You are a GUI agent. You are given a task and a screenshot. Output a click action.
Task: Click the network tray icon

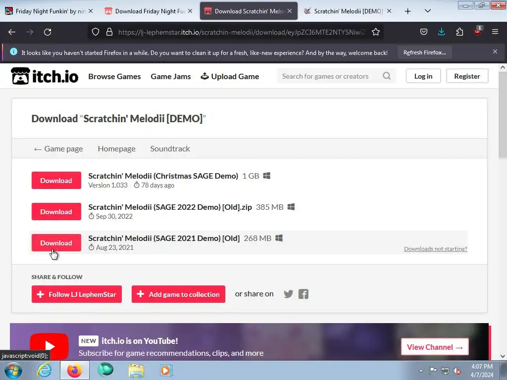445,371
